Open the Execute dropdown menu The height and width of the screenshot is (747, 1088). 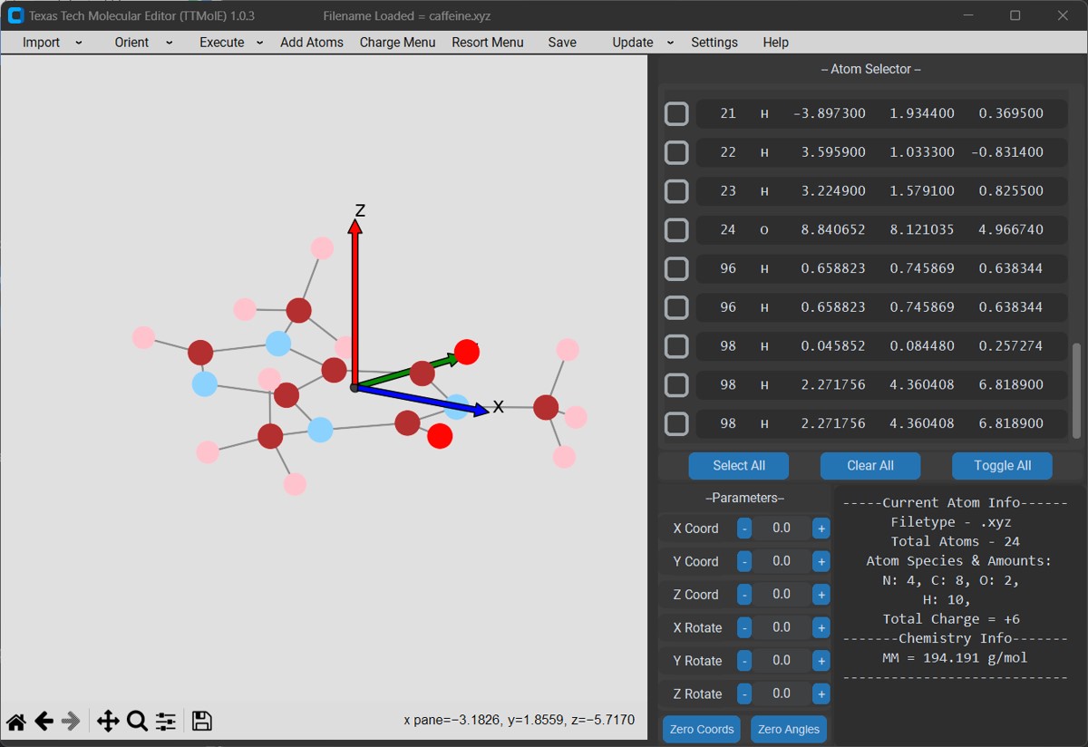[231, 43]
